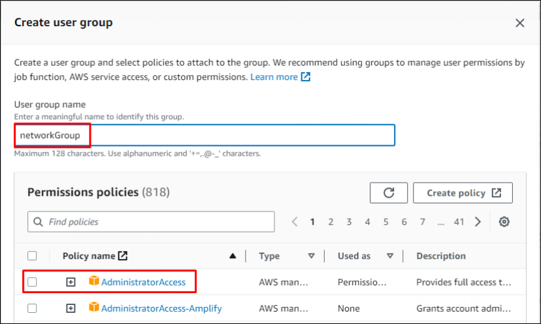Jump to page 3 of policies
This screenshot has width=541, height=324.
tap(349, 222)
